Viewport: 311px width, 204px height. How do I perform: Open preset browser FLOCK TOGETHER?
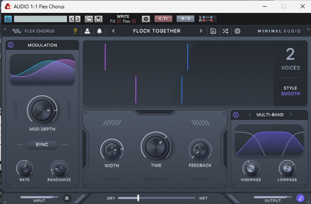click(x=157, y=31)
